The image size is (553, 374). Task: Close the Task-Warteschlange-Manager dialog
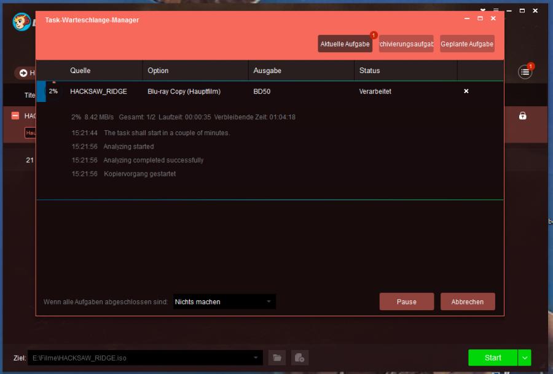(x=493, y=18)
